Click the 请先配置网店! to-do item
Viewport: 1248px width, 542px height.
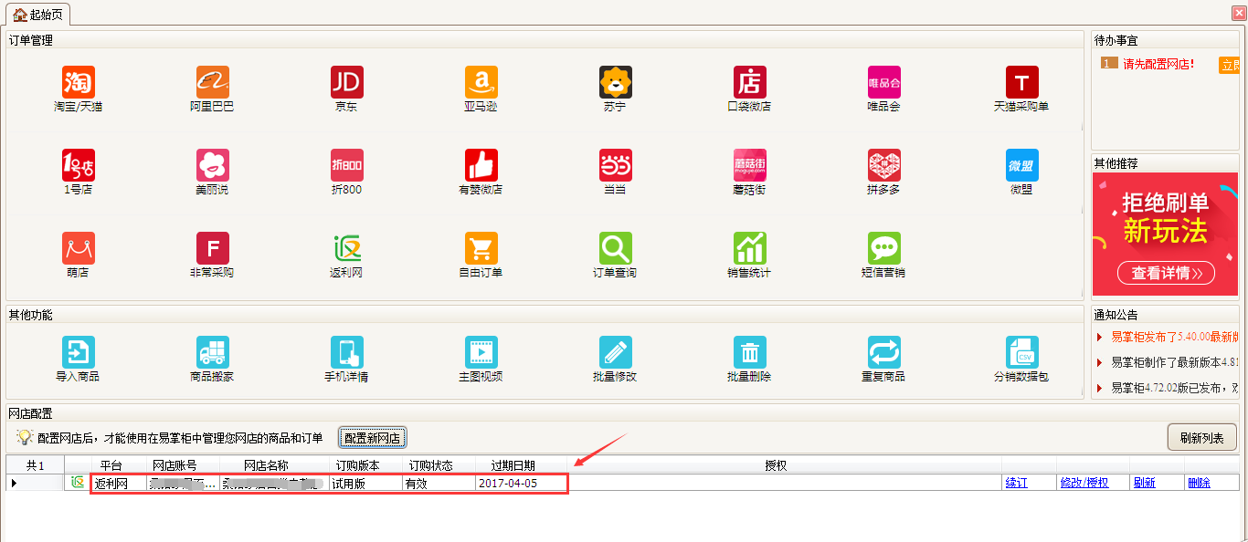(x=1158, y=64)
